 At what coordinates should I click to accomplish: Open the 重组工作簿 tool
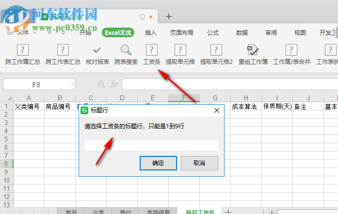253,54
